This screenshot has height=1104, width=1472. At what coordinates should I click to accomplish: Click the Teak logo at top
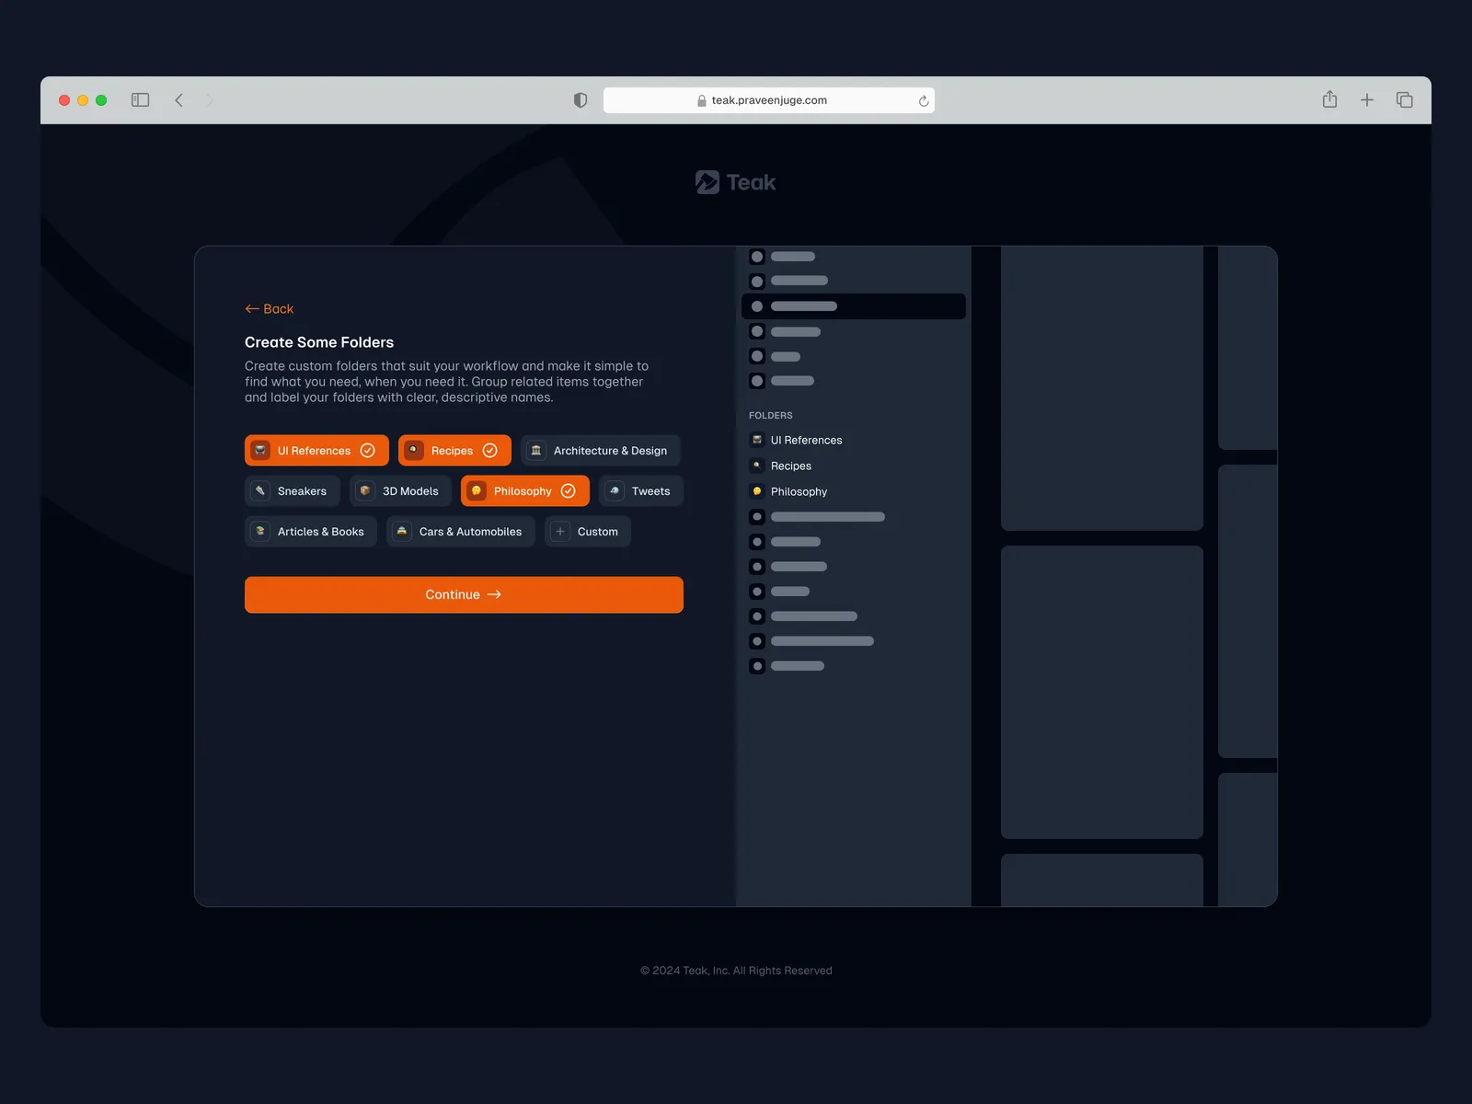735,182
